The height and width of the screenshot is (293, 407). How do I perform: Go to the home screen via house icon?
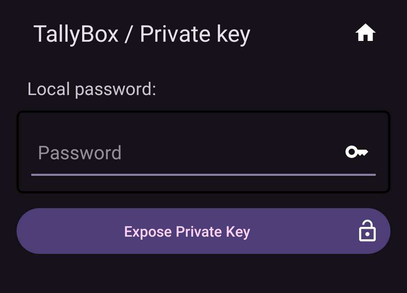[365, 33]
